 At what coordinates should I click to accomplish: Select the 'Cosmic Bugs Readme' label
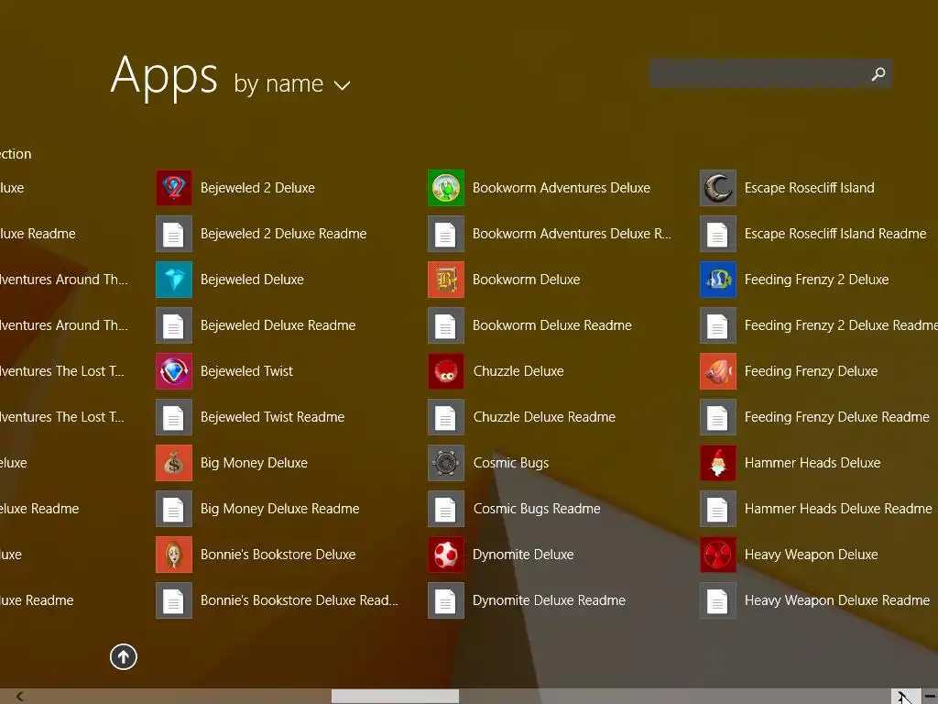537,509
